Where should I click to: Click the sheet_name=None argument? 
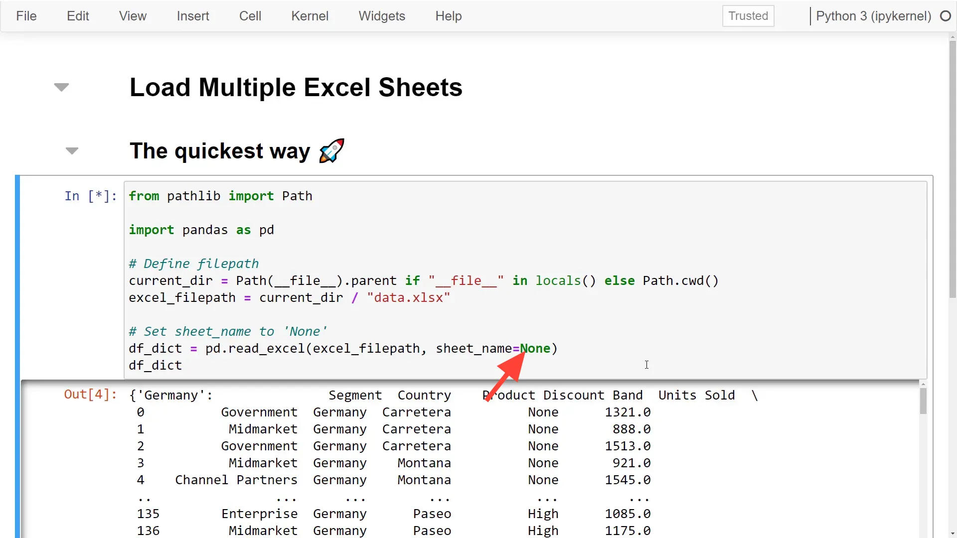tap(493, 349)
